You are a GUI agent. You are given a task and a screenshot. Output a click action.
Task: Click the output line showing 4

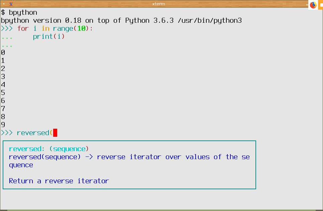pos(3,85)
